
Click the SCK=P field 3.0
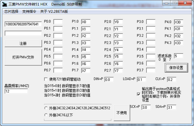pyautogui.click(x=146, y=107)
